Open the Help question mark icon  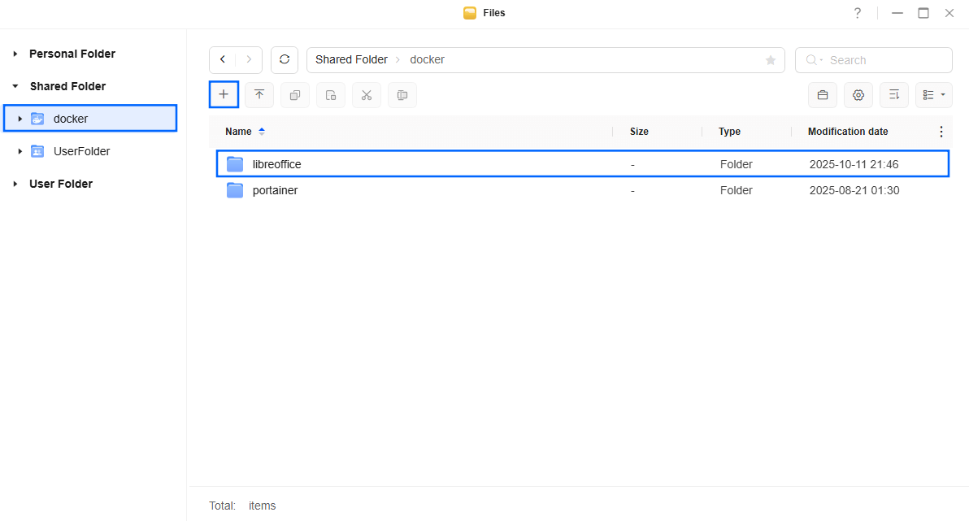pos(858,13)
